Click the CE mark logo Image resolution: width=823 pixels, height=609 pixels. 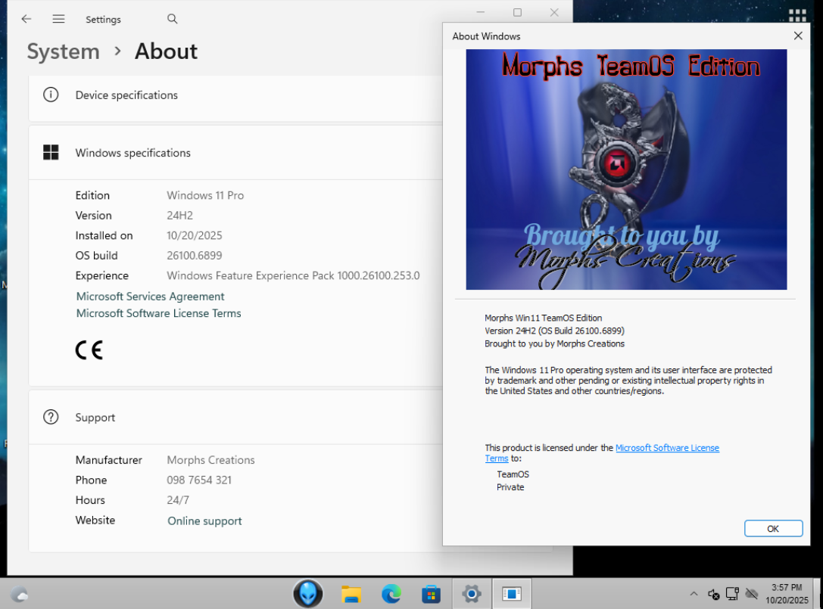pos(89,350)
